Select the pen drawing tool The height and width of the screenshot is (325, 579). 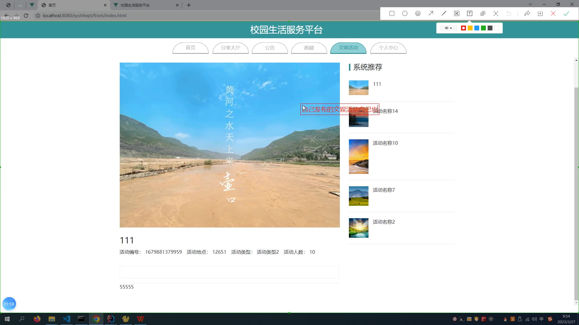click(444, 14)
